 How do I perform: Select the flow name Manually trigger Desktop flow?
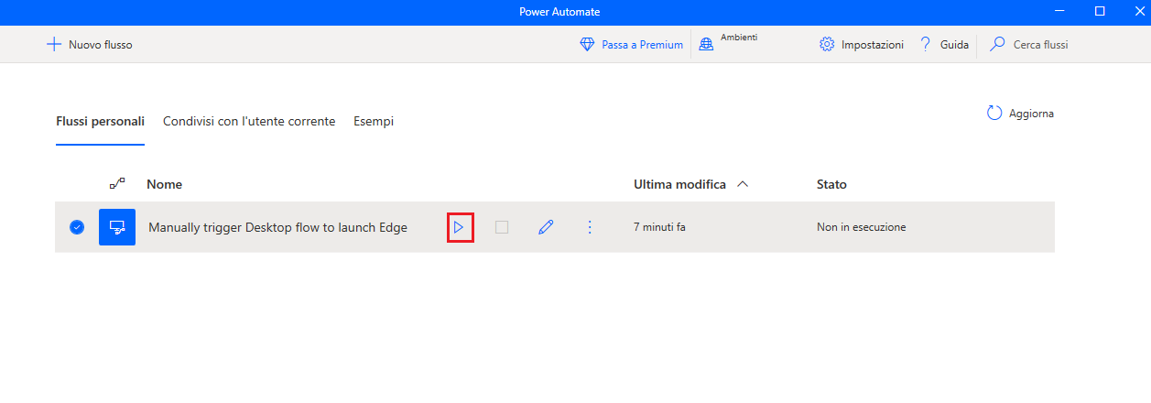click(277, 227)
